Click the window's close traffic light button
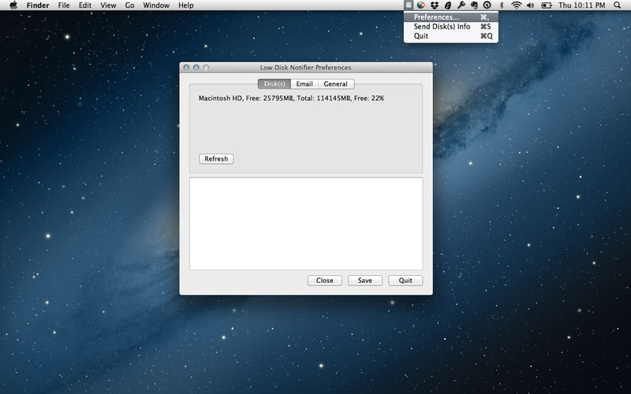631x394 pixels. click(x=186, y=68)
